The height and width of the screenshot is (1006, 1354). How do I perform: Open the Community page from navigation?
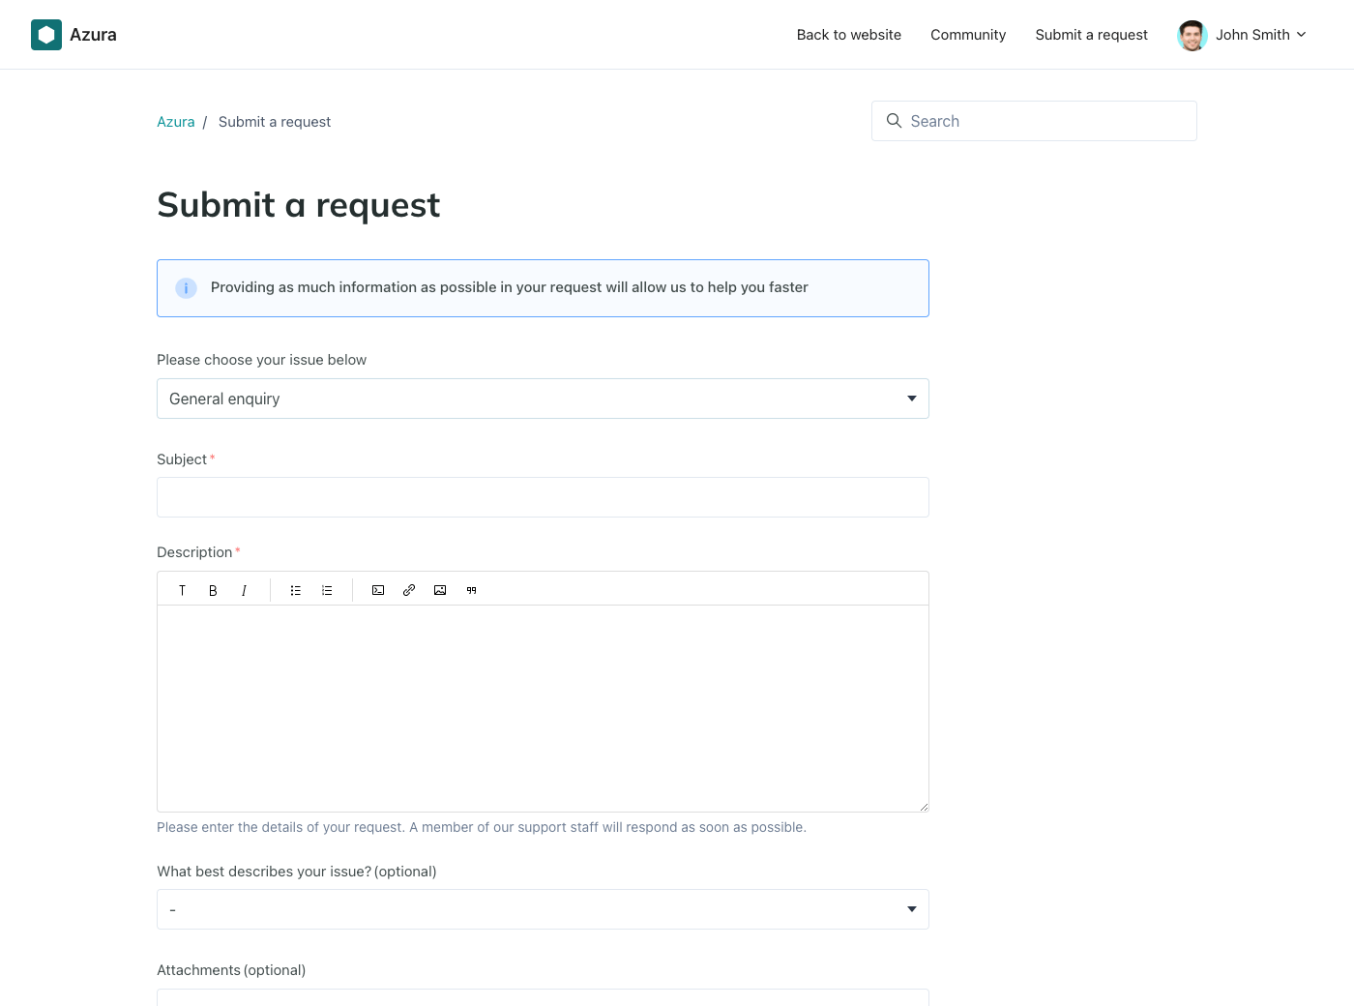(967, 35)
